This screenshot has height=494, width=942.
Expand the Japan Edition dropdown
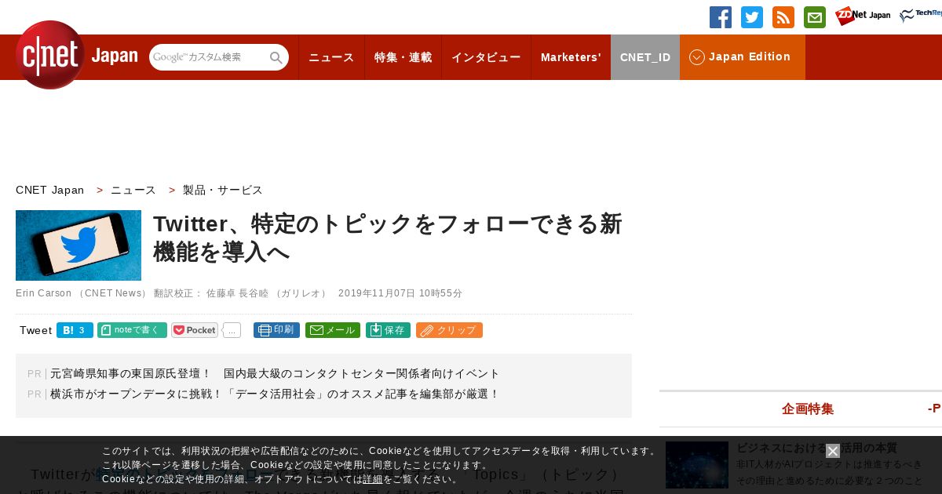coord(743,57)
